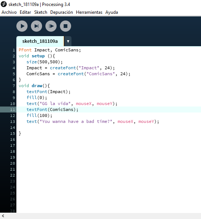Click fill(0) on line 9
This screenshot has width=201, height=219.
pyautogui.click(x=35, y=98)
